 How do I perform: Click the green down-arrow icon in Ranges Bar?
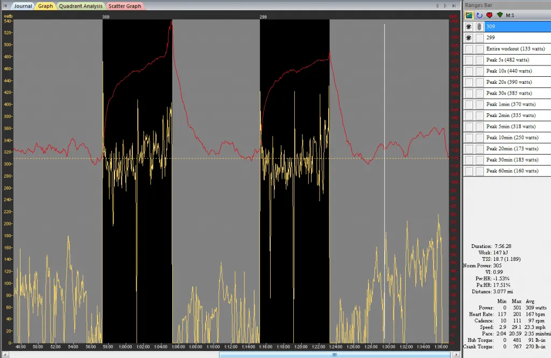[500, 14]
